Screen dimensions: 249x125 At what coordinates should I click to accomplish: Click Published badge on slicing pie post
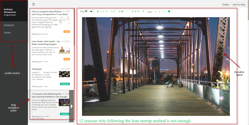(65, 84)
